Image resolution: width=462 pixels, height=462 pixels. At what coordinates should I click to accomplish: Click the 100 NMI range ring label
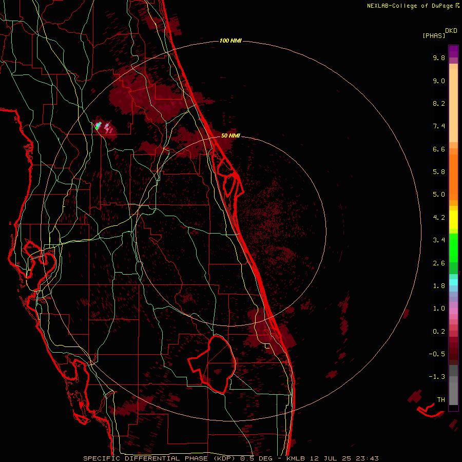pos(230,41)
